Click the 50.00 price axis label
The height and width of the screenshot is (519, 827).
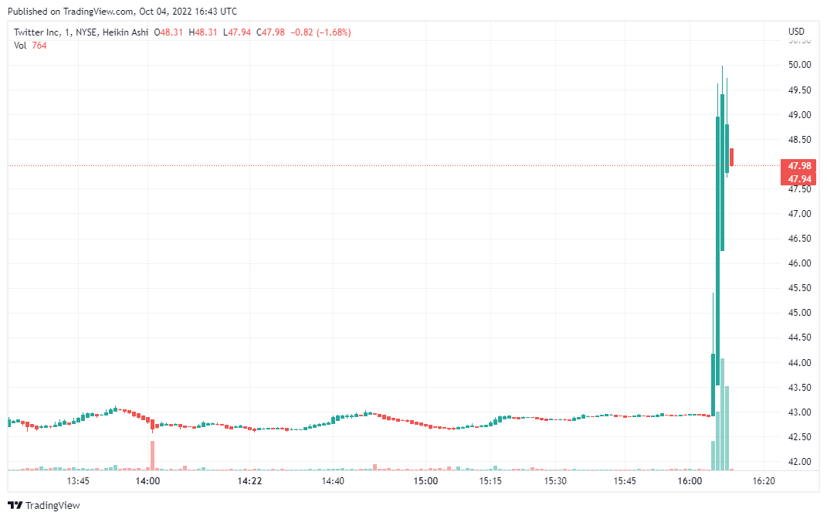click(799, 65)
